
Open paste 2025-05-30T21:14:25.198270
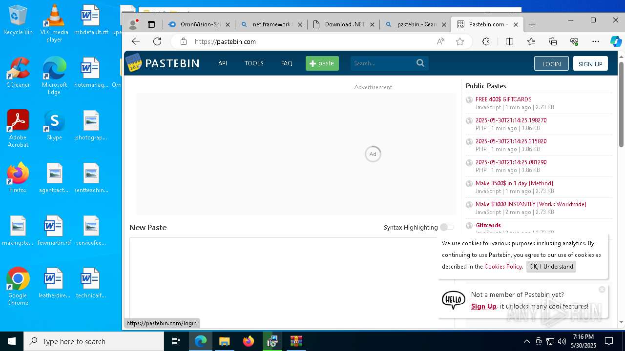[x=511, y=120]
